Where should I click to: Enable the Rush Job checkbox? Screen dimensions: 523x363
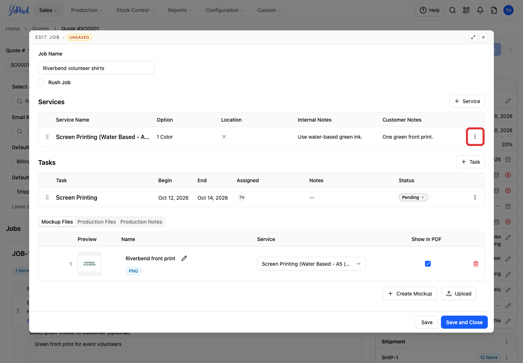tap(41, 82)
